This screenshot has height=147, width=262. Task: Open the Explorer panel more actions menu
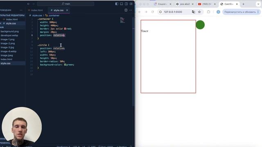coord(21,10)
